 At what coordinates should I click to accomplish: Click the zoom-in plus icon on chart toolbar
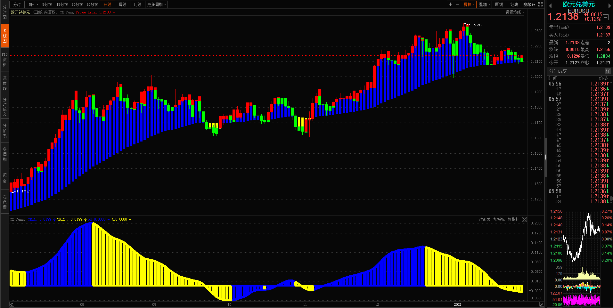point(450,4)
